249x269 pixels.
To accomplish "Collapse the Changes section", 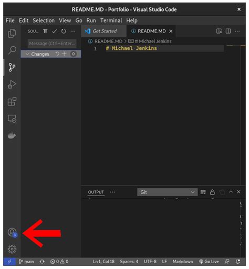I will tap(27, 54).
